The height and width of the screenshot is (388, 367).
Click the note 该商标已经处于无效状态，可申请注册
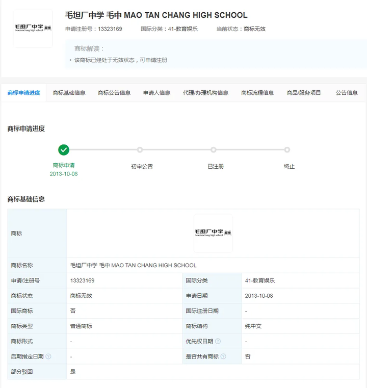pyautogui.click(x=121, y=60)
